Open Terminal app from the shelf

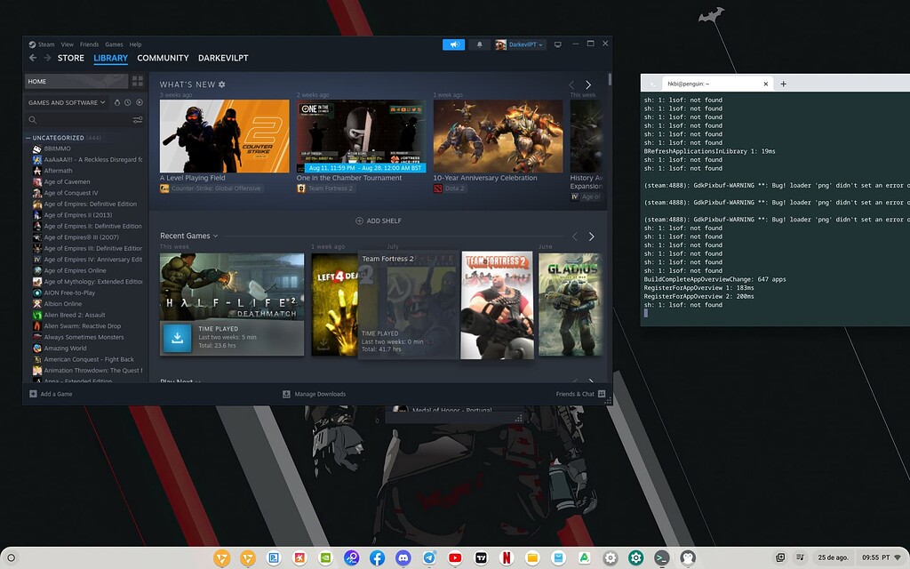[x=661, y=558]
